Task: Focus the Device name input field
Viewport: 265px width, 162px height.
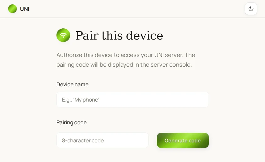Action: [132, 100]
